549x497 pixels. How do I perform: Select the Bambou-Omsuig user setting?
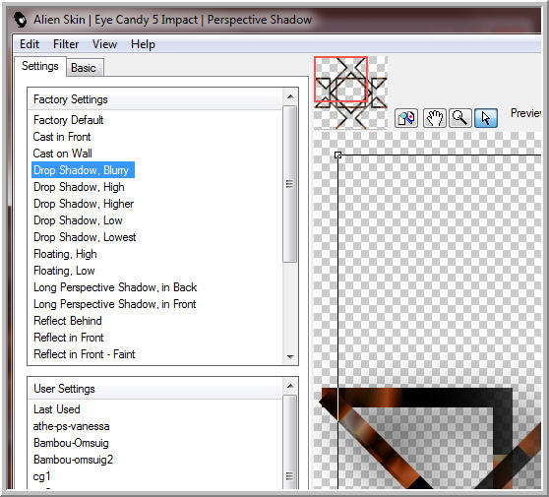(71, 443)
